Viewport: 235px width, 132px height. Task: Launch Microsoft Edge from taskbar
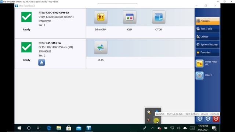tap(49, 128)
